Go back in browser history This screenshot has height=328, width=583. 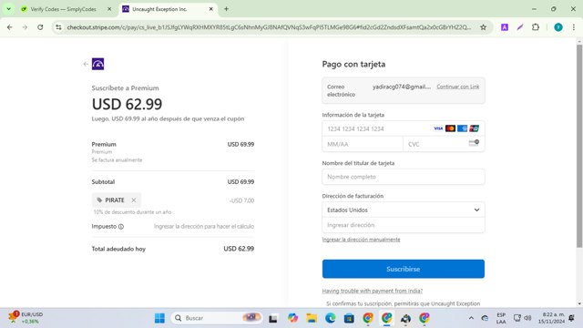10,27
